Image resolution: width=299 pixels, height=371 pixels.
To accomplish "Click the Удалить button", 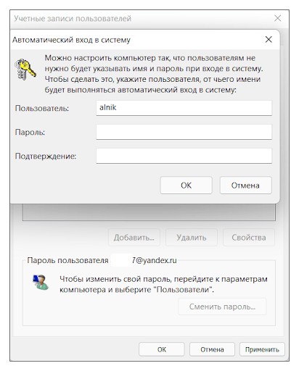I will [x=192, y=238].
